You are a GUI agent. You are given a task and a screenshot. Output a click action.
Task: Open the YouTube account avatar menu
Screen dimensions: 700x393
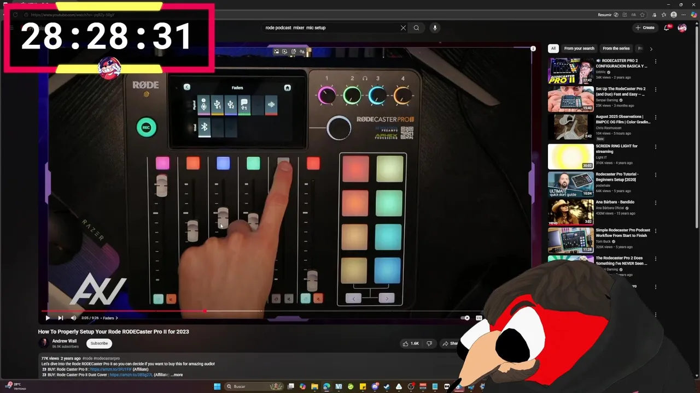pos(682,28)
